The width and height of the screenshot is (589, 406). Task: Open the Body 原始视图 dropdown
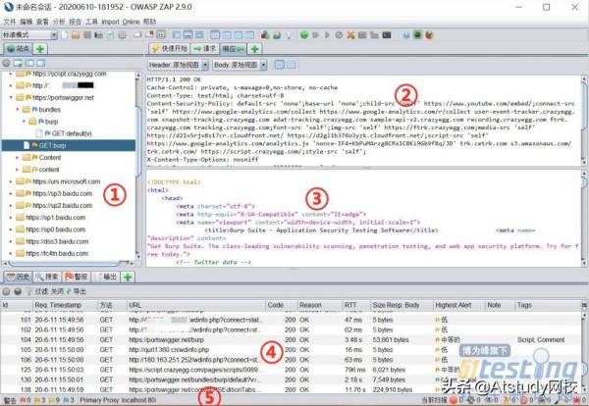[241, 65]
